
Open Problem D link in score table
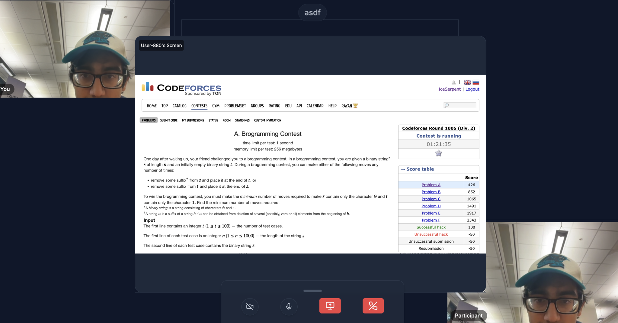point(431,206)
